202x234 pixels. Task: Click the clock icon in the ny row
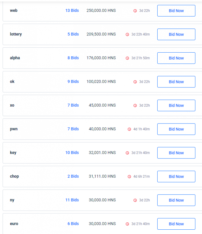coord(135,200)
